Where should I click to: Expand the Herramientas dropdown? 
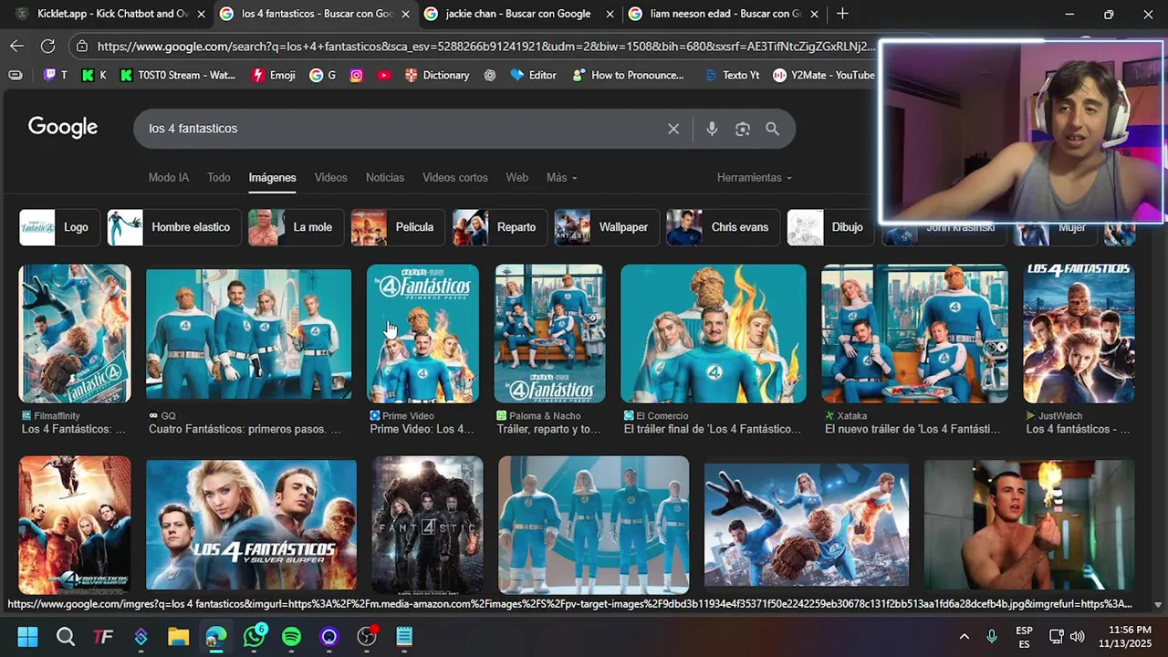(754, 177)
